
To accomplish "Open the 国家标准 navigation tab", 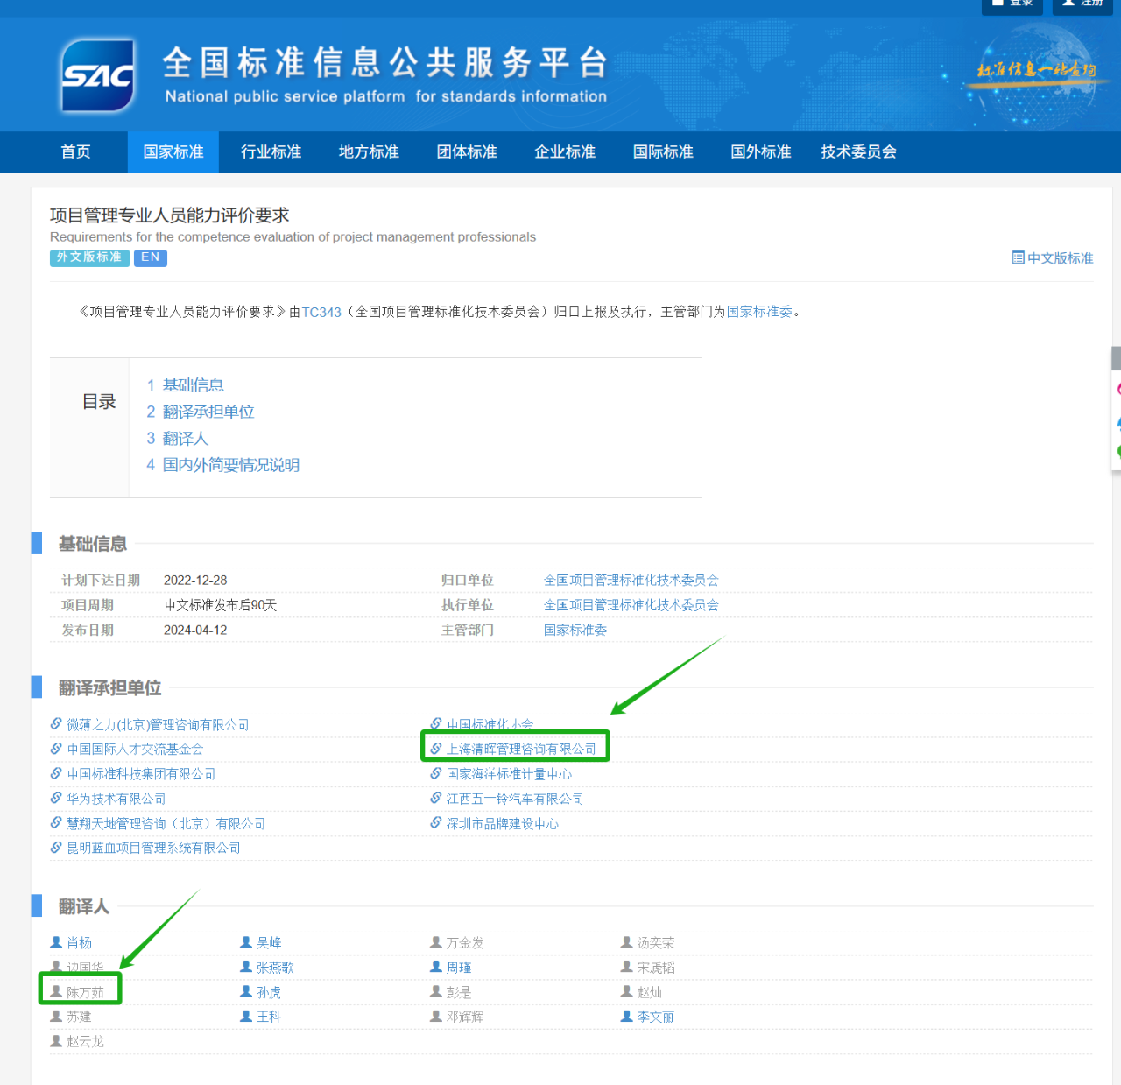I will 173,151.
